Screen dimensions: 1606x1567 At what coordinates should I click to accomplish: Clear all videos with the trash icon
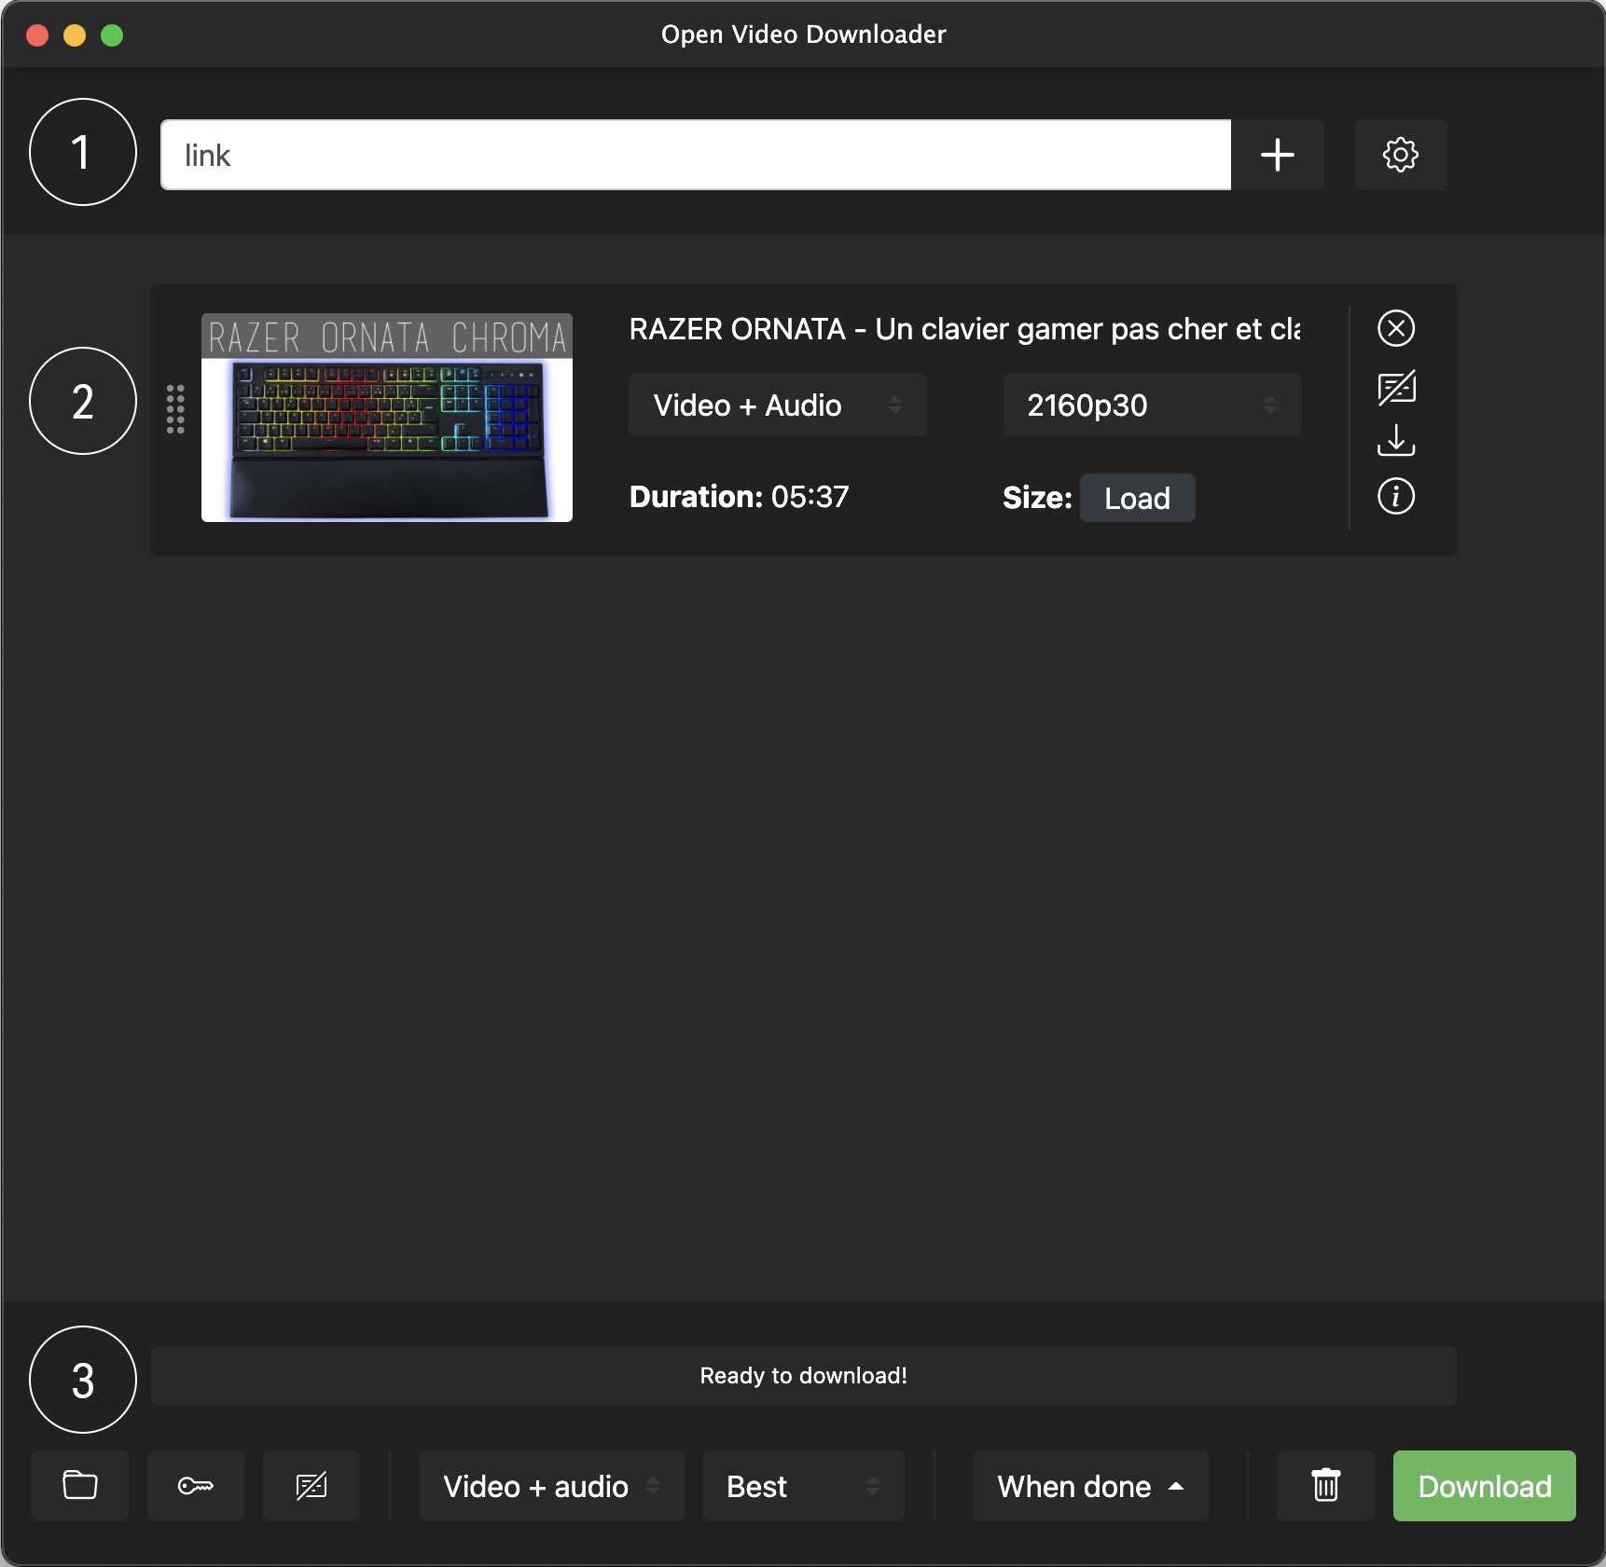tap(1325, 1485)
